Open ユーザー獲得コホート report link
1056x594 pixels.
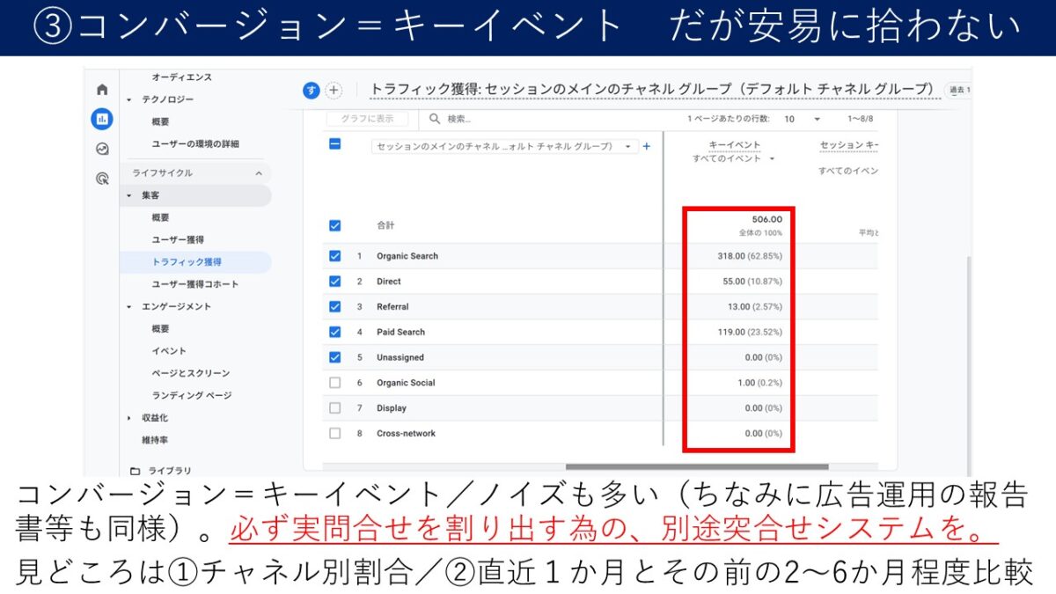click(x=194, y=284)
